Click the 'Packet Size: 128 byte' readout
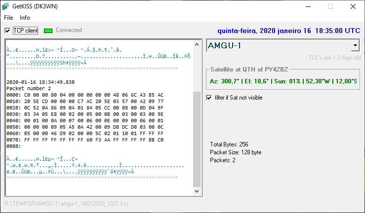This screenshot has width=365, height=213. (x=236, y=152)
